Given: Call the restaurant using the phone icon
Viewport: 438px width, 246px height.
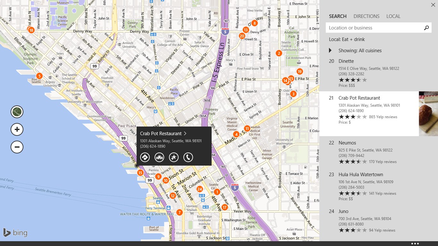Looking at the screenshot, I should coord(188,157).
